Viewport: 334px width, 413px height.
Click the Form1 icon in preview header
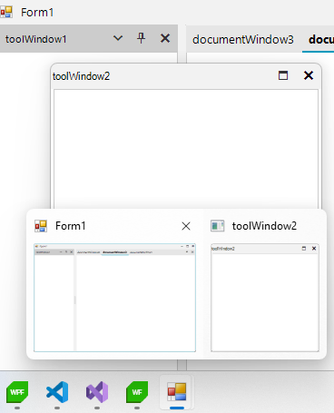click(41, 226)
